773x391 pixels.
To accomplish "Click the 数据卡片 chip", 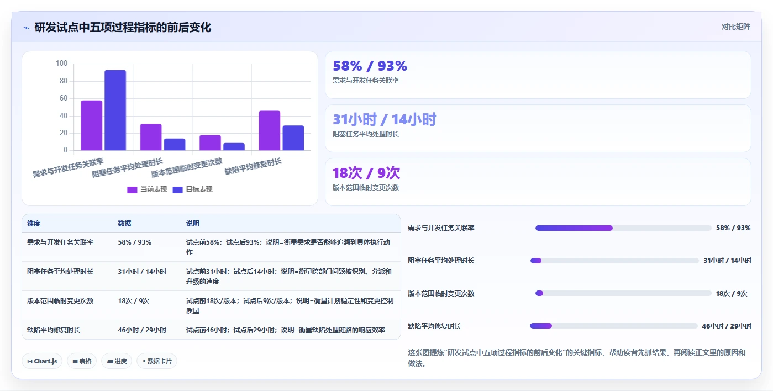I will tap(157, 361).
